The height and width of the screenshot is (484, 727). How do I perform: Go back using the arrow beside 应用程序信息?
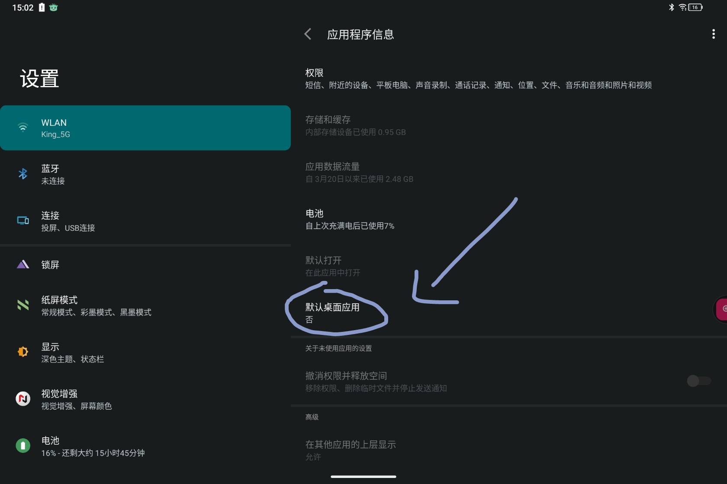(x=308, y=34)
